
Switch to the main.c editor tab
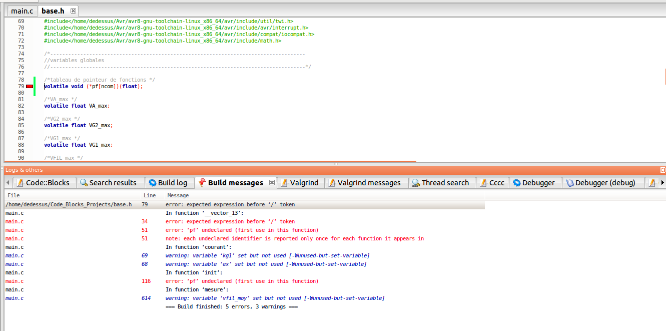point(22,11)
